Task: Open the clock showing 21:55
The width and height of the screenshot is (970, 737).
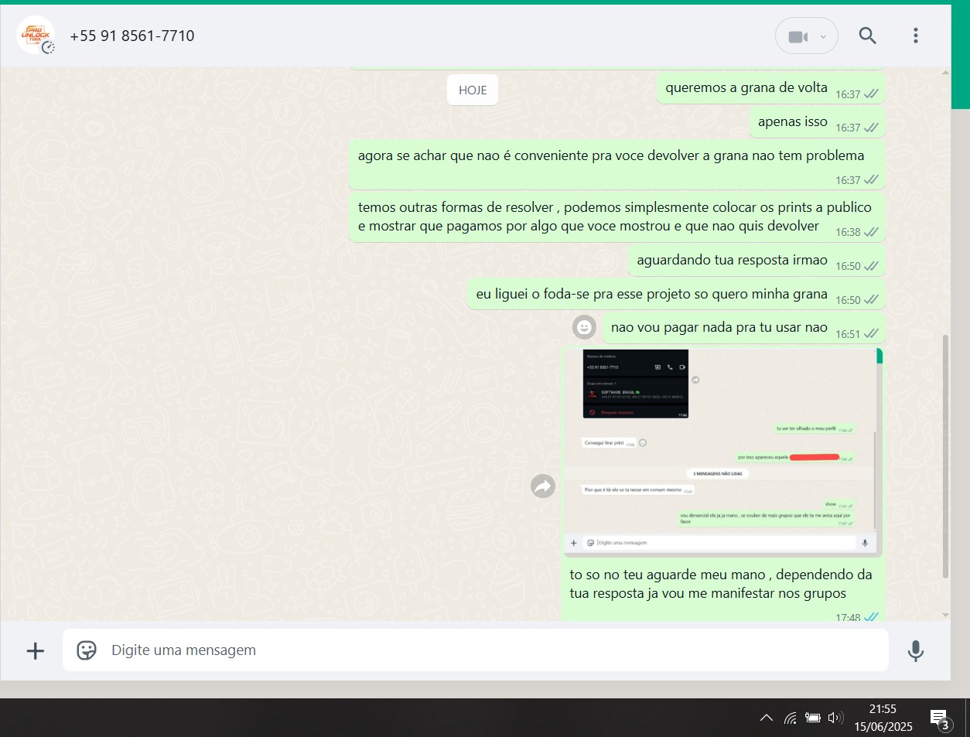Action: click(883, 718)
